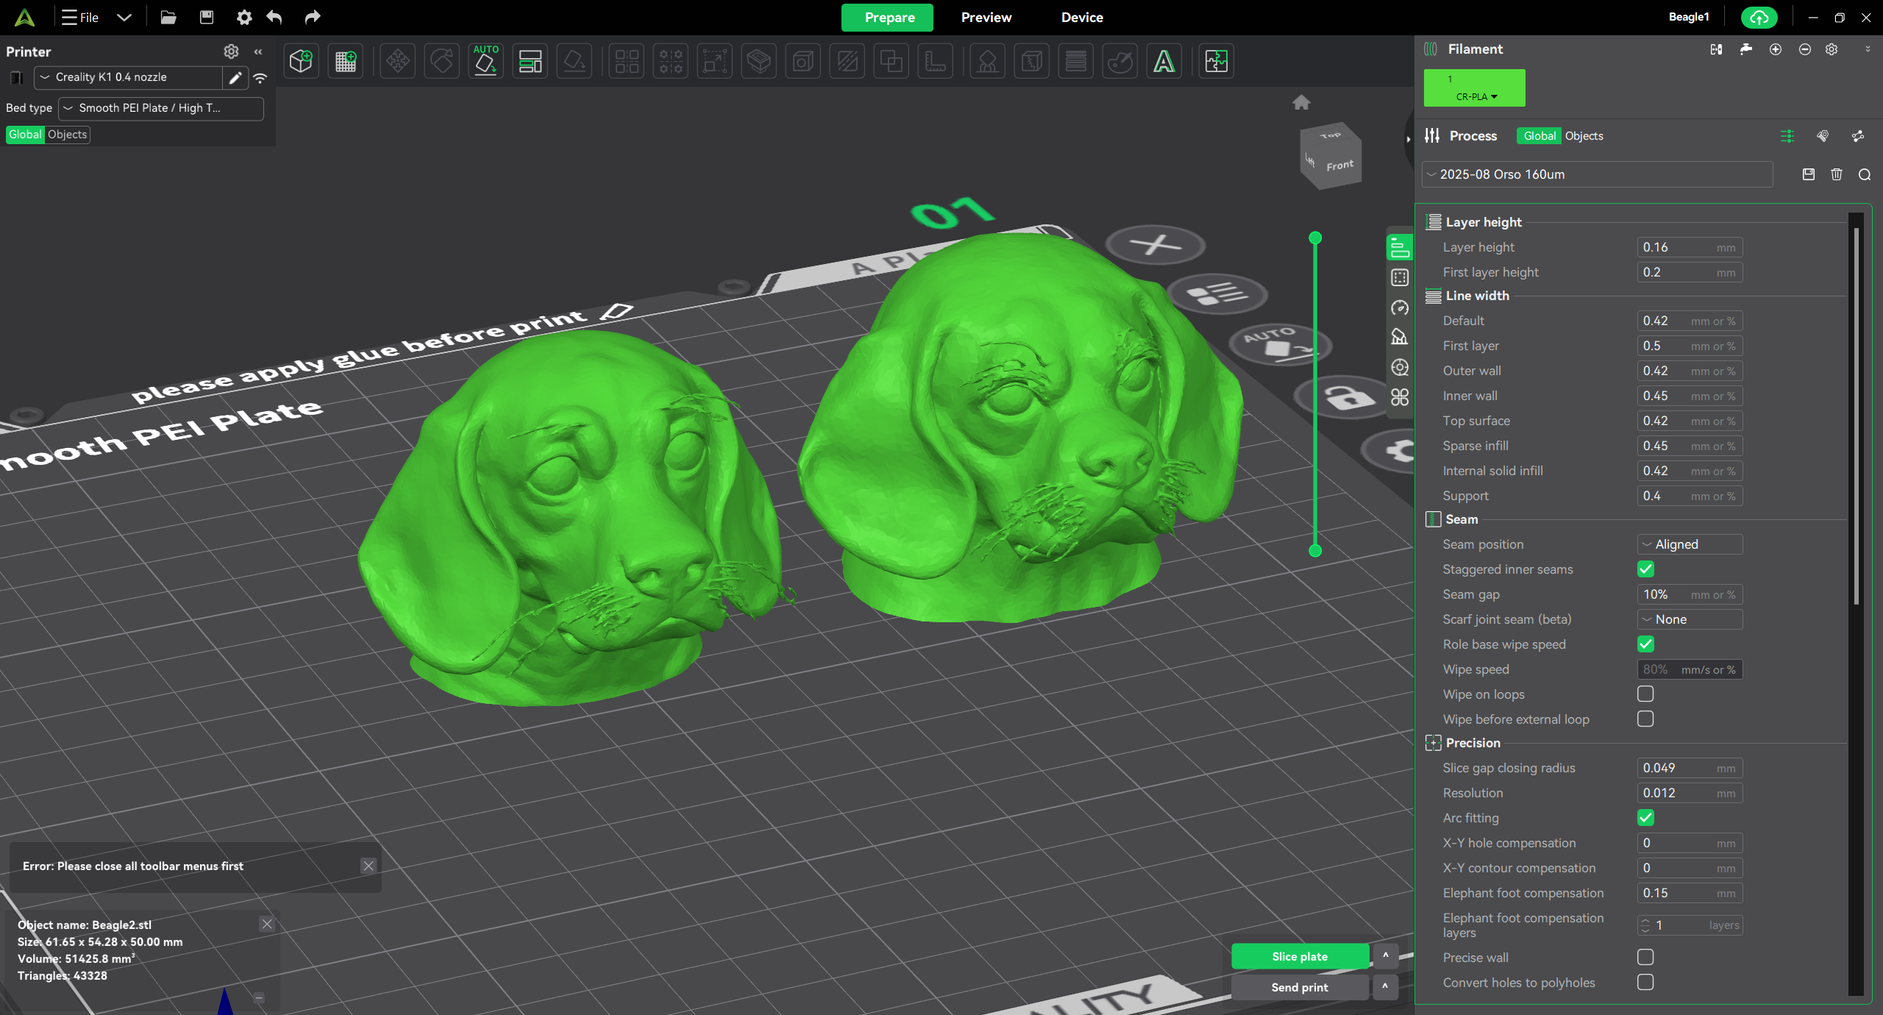Image resolution: width=1883 pixels, height=1015 pixels.
Task: Add a filament with plus icon
Action: [1776, 49]
